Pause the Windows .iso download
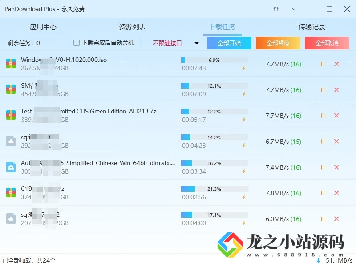The height and width of the screenshot is (267, 356). click(323, 64)
